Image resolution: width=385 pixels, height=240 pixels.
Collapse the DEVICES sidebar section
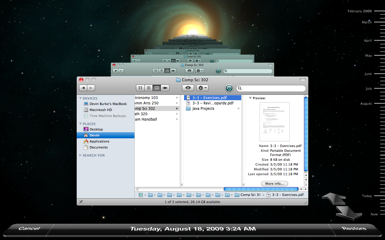[80, 98]
